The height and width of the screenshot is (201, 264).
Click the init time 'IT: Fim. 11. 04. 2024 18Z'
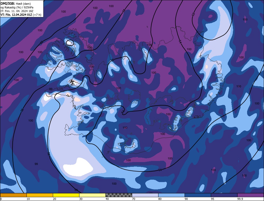coord(17,11)
